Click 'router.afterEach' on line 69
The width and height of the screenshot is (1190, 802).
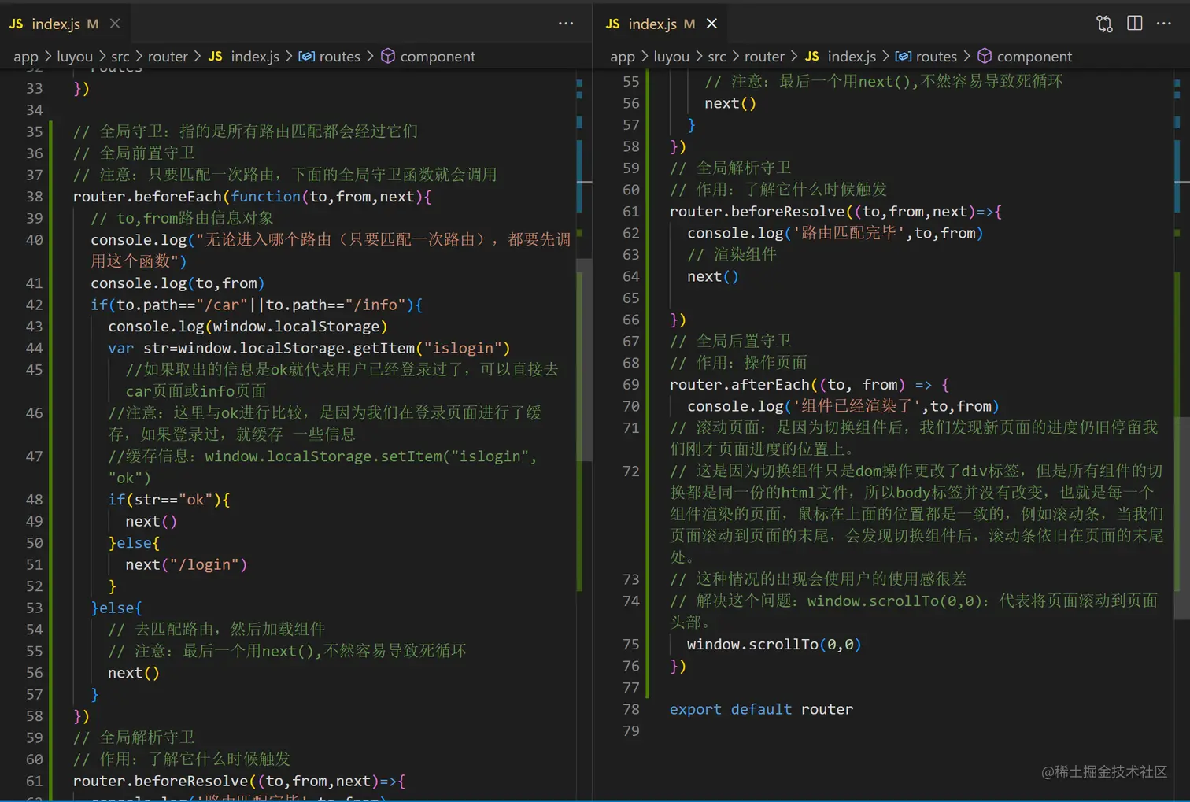point(740,385)
